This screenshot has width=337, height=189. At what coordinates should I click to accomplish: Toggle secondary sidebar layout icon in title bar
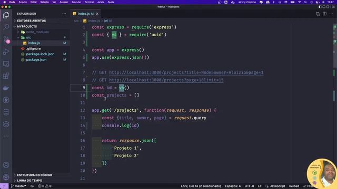click(x=328, y=7)
